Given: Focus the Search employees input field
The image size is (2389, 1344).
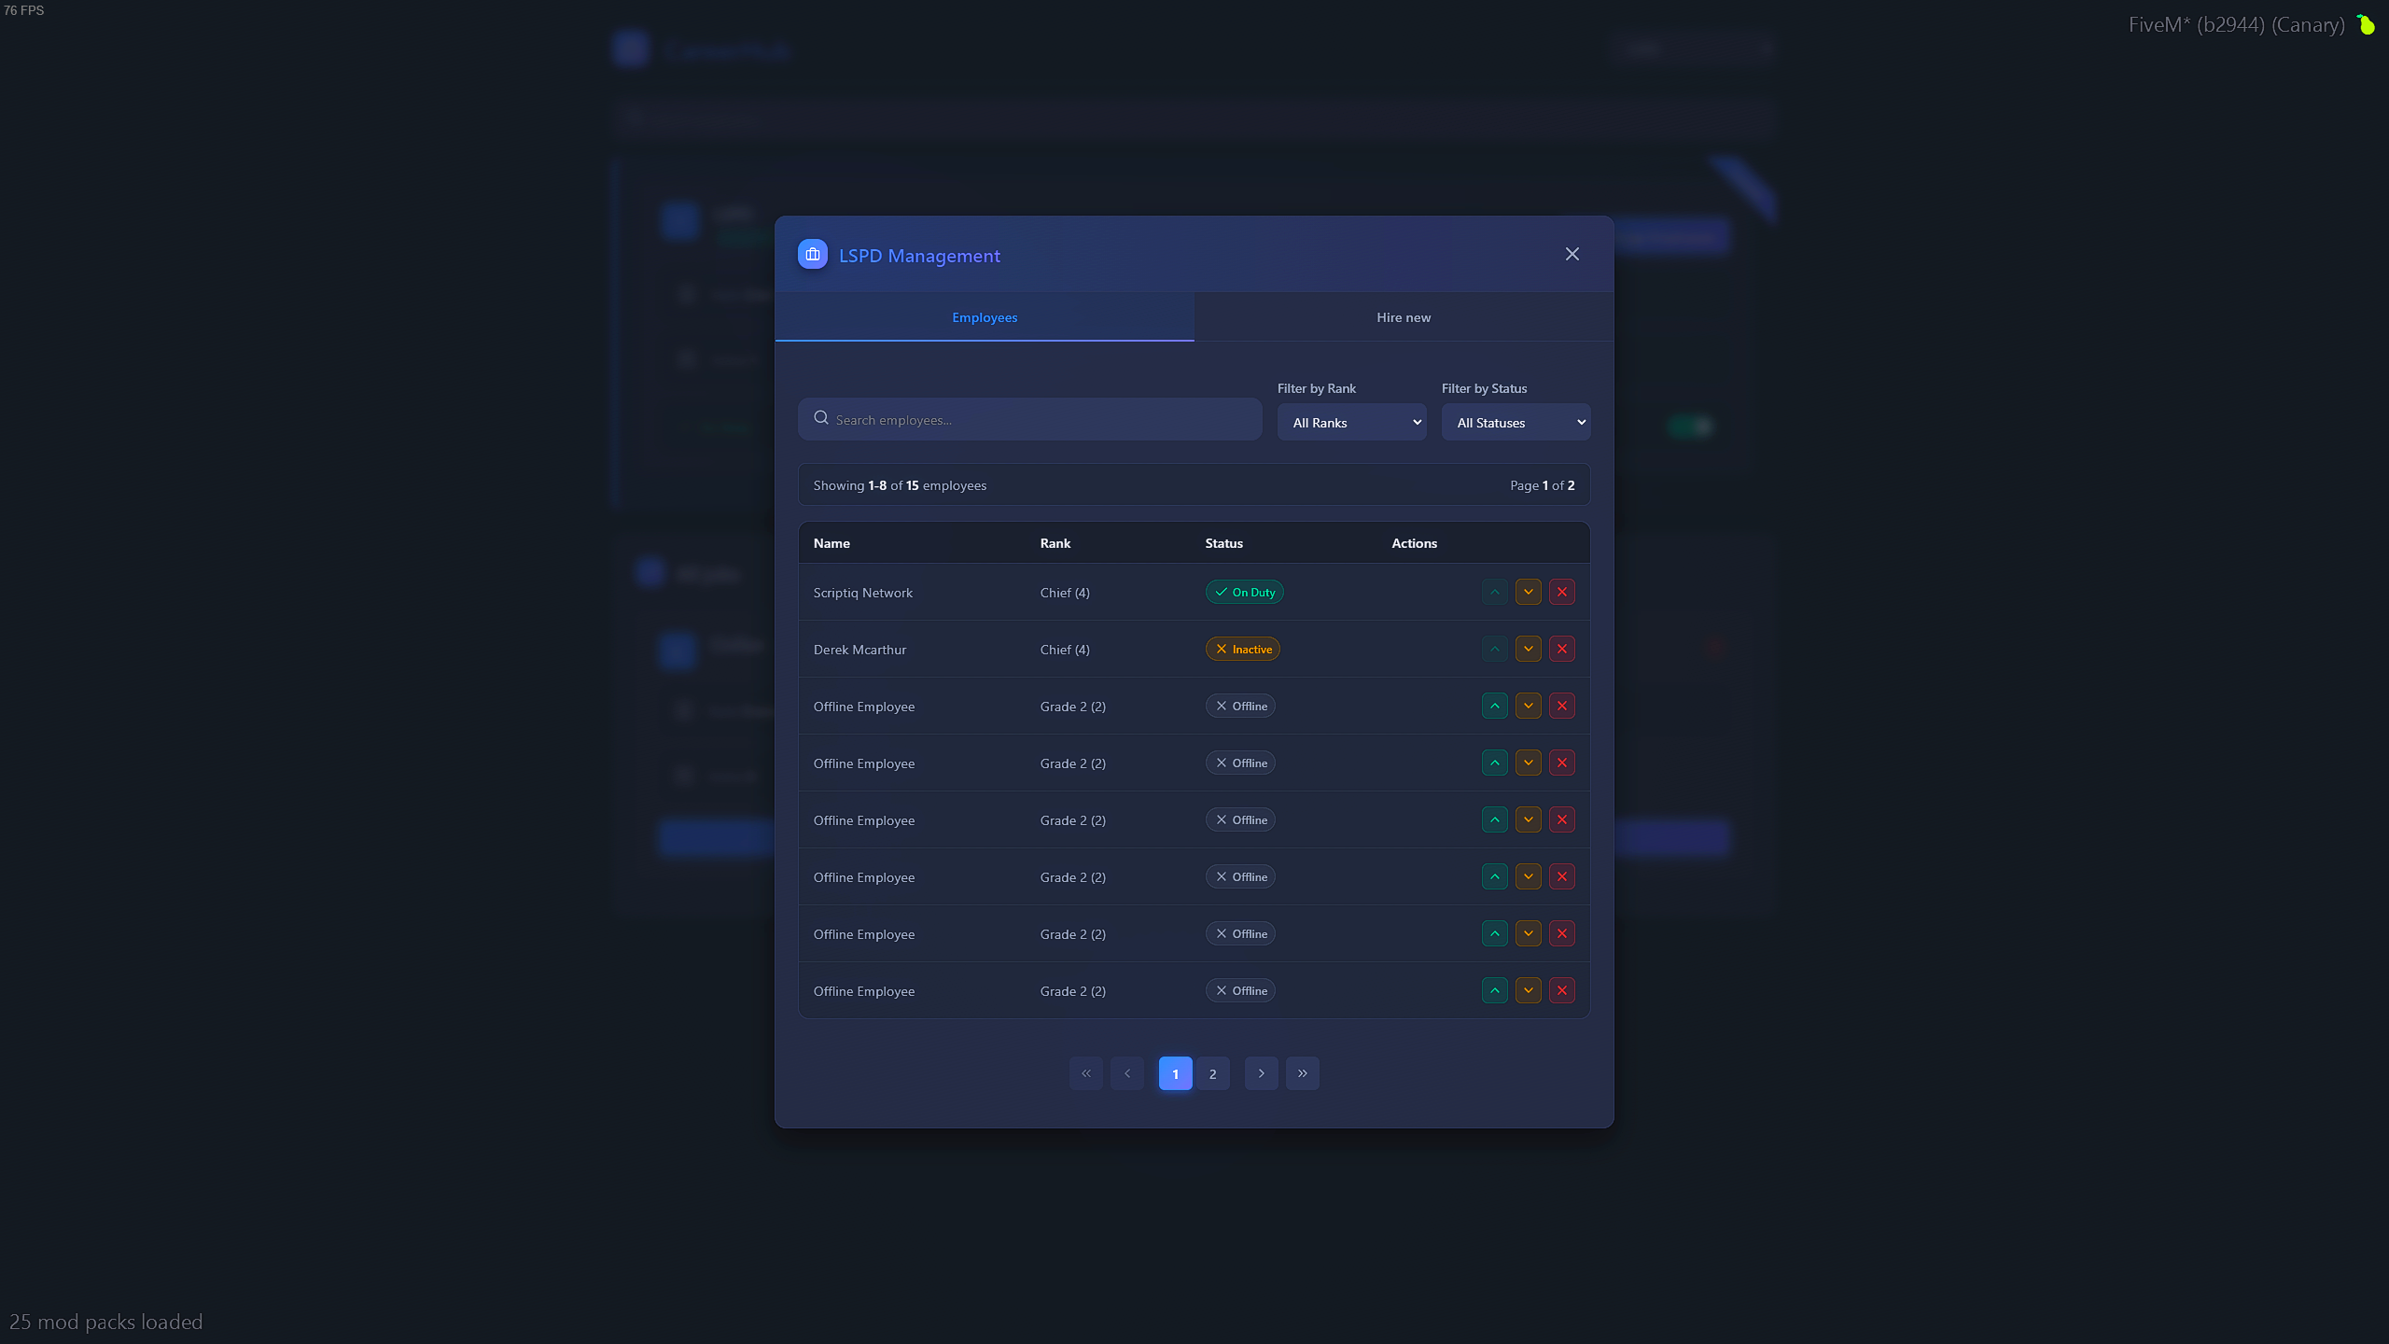Looking at the screenshot, I should click(x=1030, y=419).
